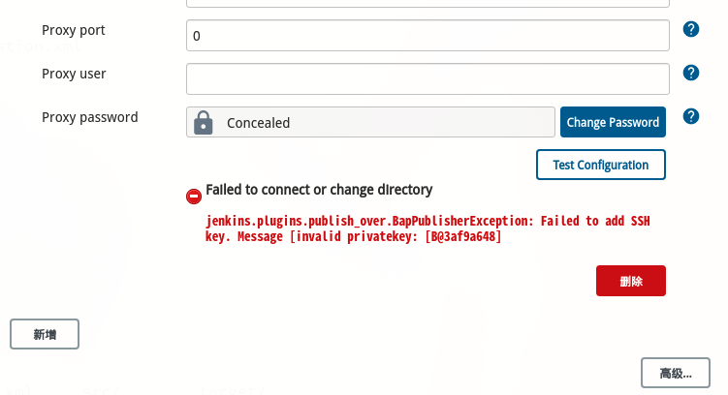Click into the Proxy user text box
Viewport: 728px width, 395px height.
(x=427, y=78)
